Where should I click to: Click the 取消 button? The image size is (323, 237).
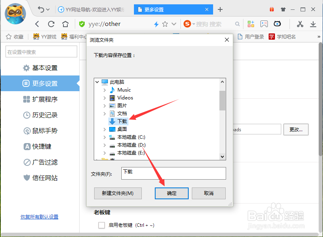pyautogui.click(x=209, y=193)
